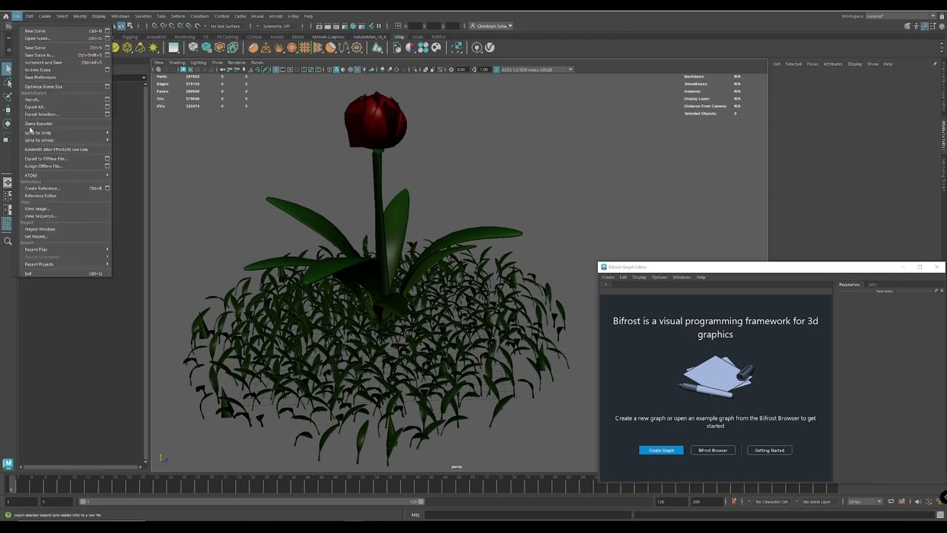The height and width of the screenshot is (533, 947).
Task: Open the Bifrost Browser button
Action: coord(712,450)
